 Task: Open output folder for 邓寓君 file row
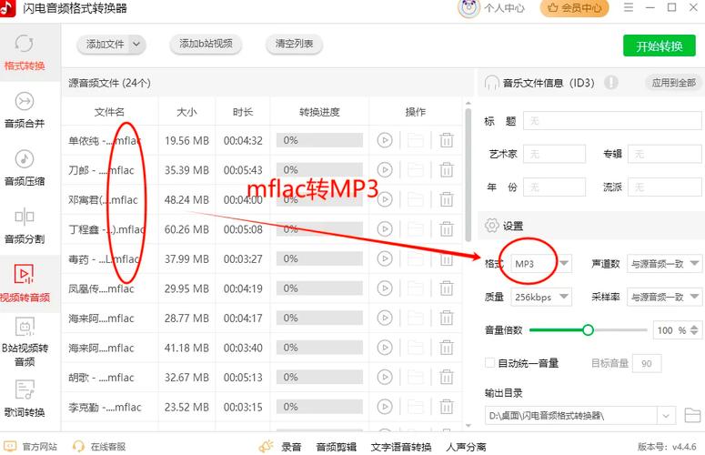416,199
